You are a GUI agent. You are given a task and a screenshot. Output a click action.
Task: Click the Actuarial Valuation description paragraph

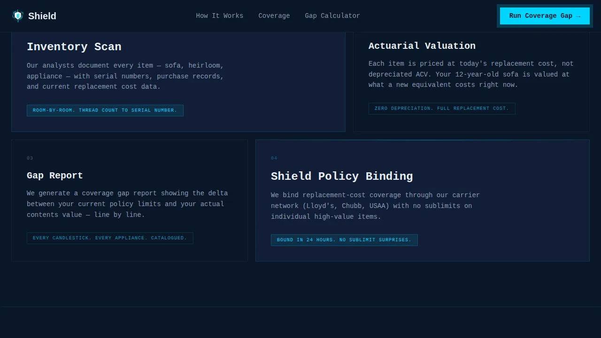[471, 74]
